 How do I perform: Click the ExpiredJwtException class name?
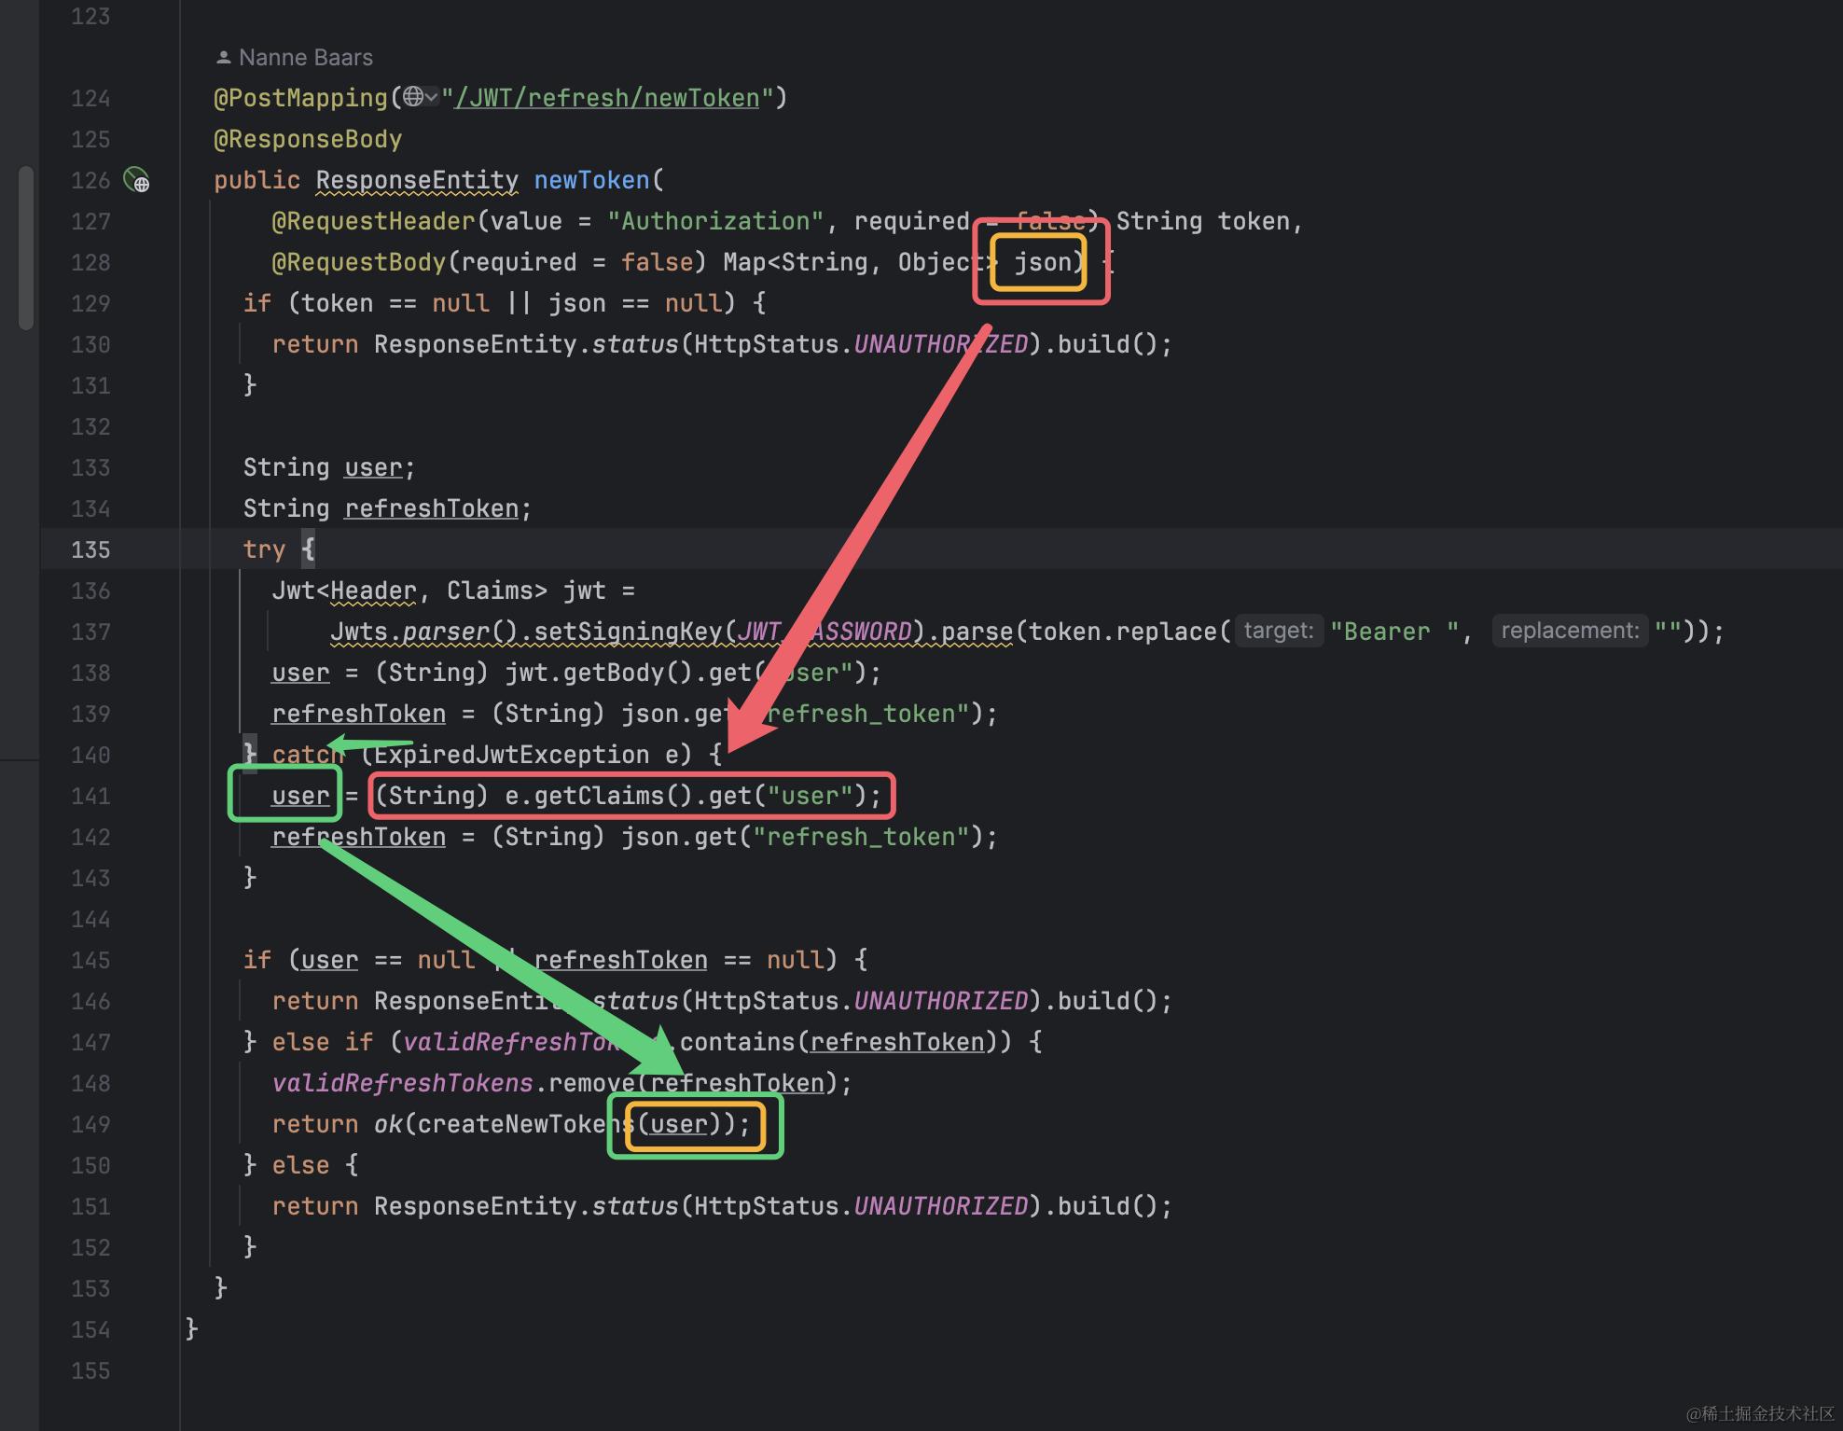(x=511, y=755)
